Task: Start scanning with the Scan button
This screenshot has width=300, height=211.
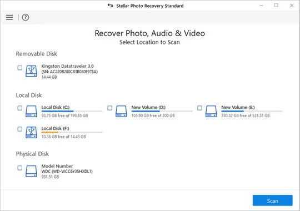Action: click(x=272, y=200)
